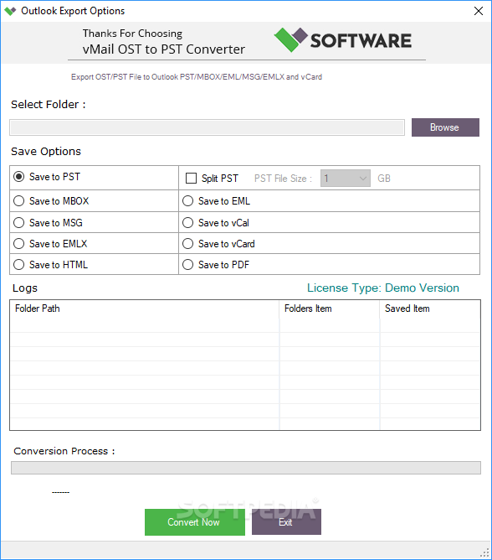Image resolution: width=492 pixels, height=560 pixels.
Task: Click the Exit button
Action: 286,522
